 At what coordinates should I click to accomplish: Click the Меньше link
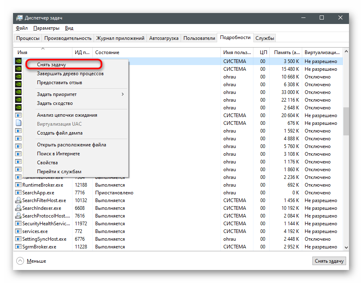point(36,261)
